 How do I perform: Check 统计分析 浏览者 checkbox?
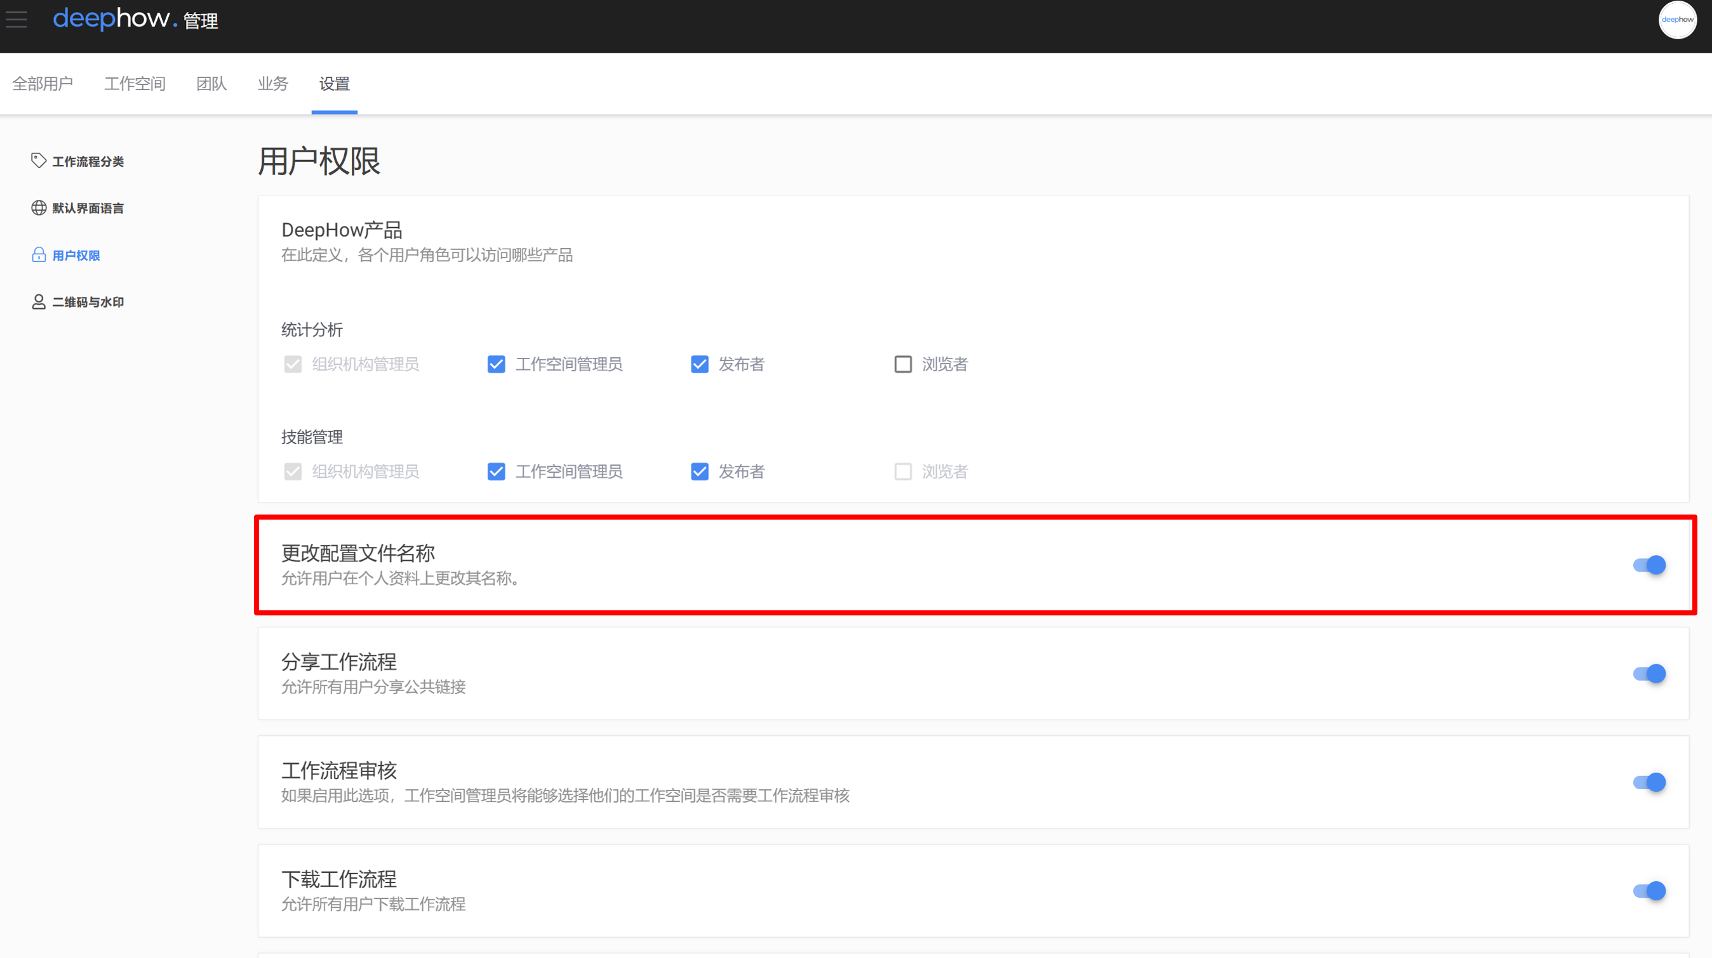pyautogui.click(x=903, y=364)
